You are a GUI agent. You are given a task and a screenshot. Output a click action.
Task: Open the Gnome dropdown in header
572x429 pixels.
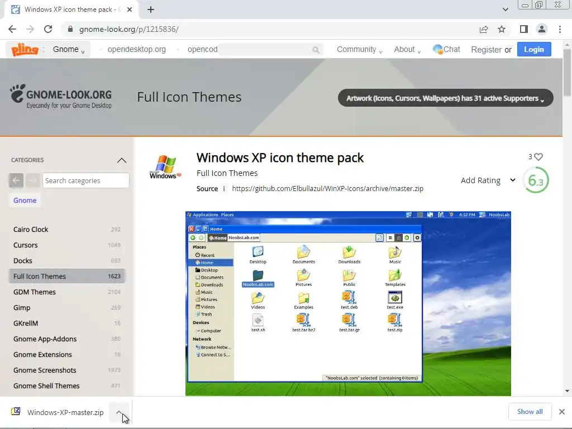coord(69,49)
